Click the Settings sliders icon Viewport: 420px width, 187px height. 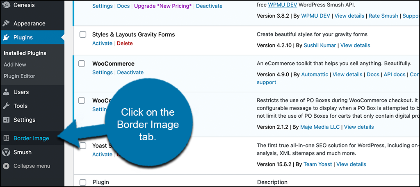(x=6, y=120)
